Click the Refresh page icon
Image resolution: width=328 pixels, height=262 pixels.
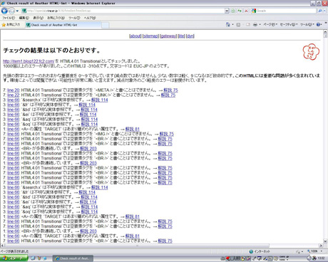point(240,11)
